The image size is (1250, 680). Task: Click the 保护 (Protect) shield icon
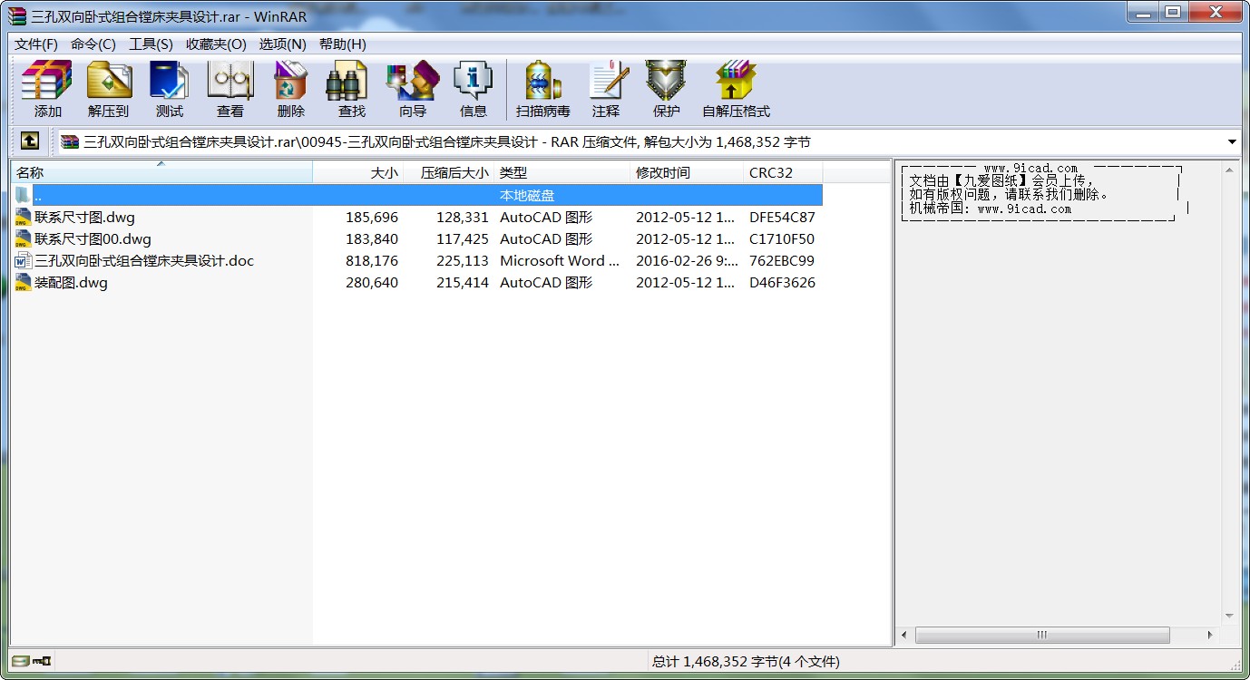tap(666, 81)
